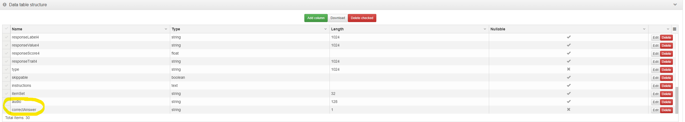Delete the responseScore4 column
This screenshot has height=122, width=685.
pyautogui.click(x=666, y=54)
